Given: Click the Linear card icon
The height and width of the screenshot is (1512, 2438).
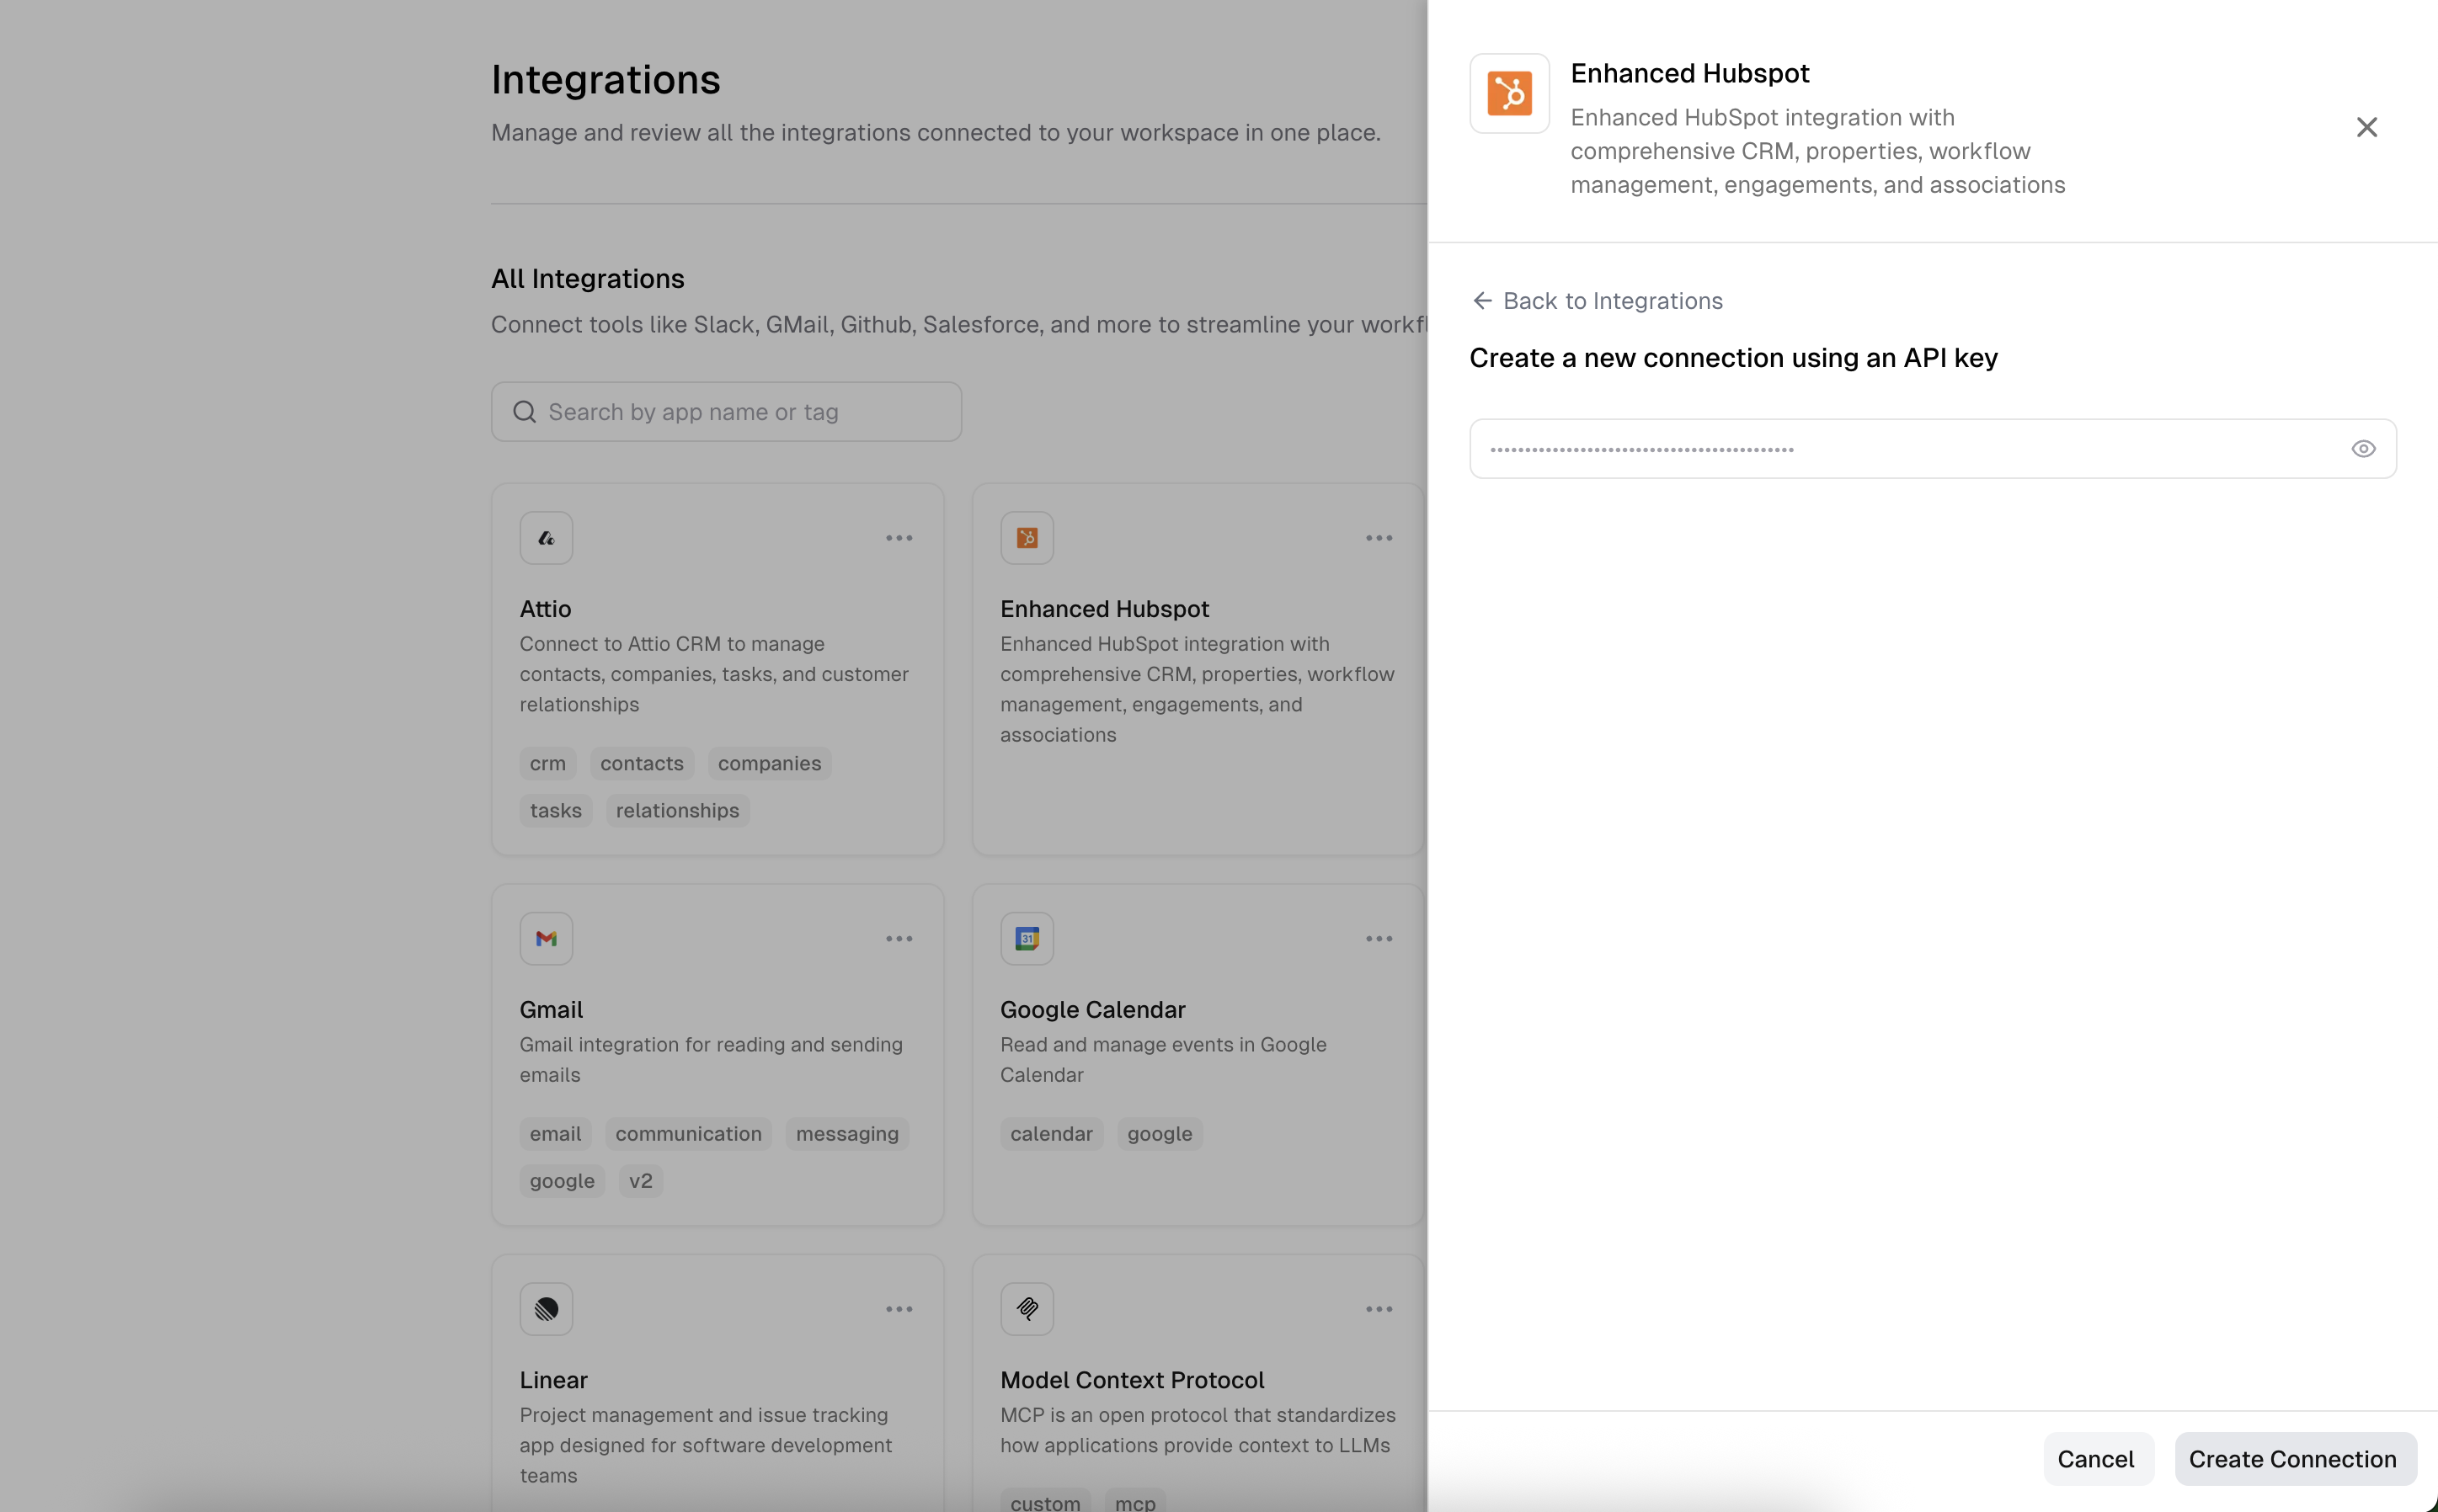Looking at the screenshot, I should click(546, 1309).
